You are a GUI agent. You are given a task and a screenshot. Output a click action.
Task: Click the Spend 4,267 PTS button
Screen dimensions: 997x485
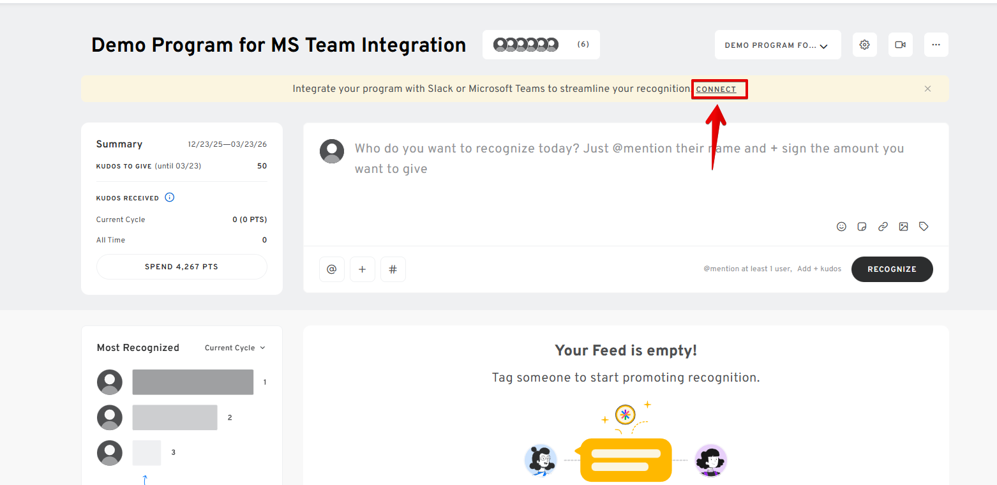[x=181, y=267]
